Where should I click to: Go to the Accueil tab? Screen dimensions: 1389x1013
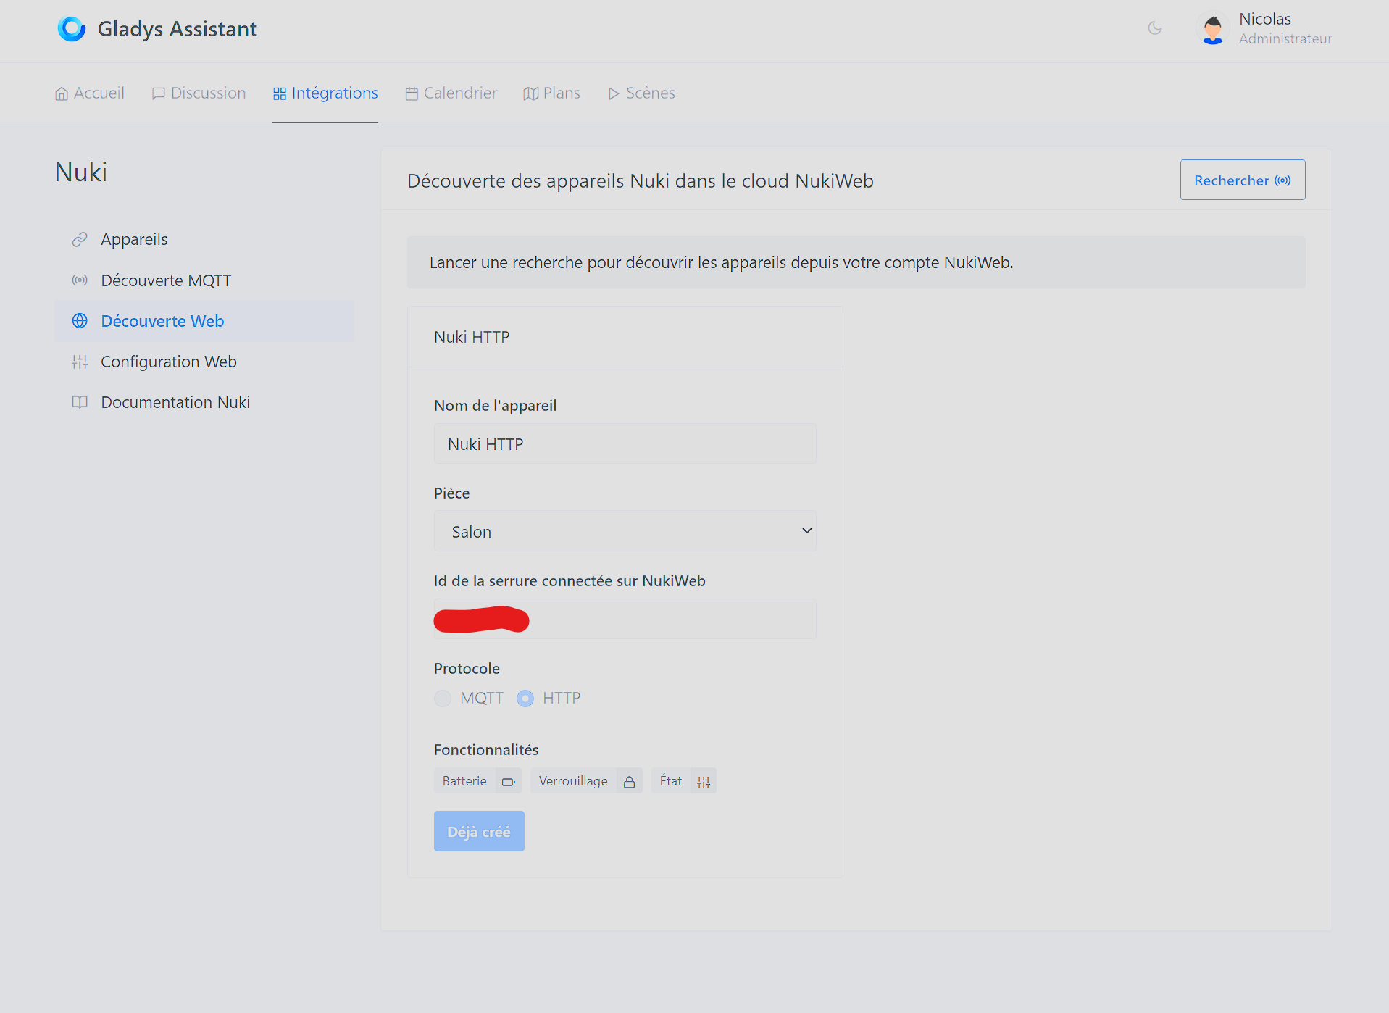pyautogui.click(x=90, y=93)
